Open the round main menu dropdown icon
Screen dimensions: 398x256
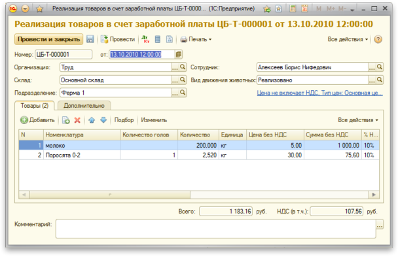tap(25, 9)
